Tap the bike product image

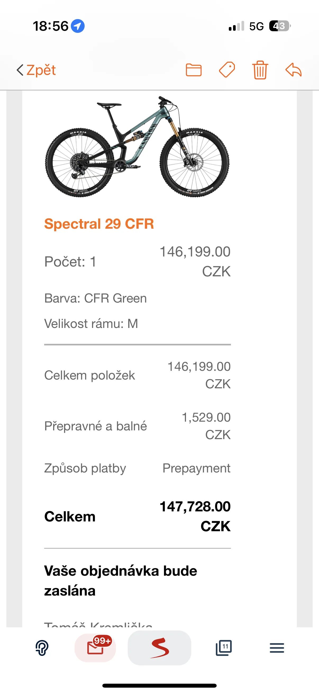(x=137, y=147)
